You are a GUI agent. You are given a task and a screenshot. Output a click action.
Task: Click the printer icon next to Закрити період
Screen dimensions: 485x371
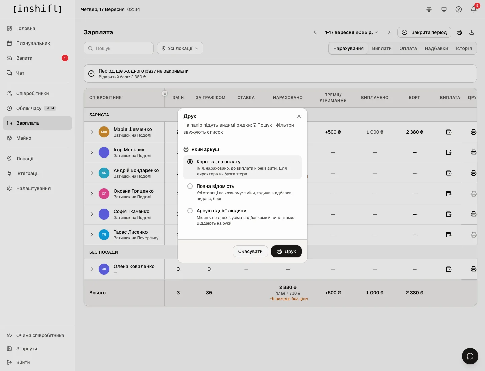click(459, 32)
